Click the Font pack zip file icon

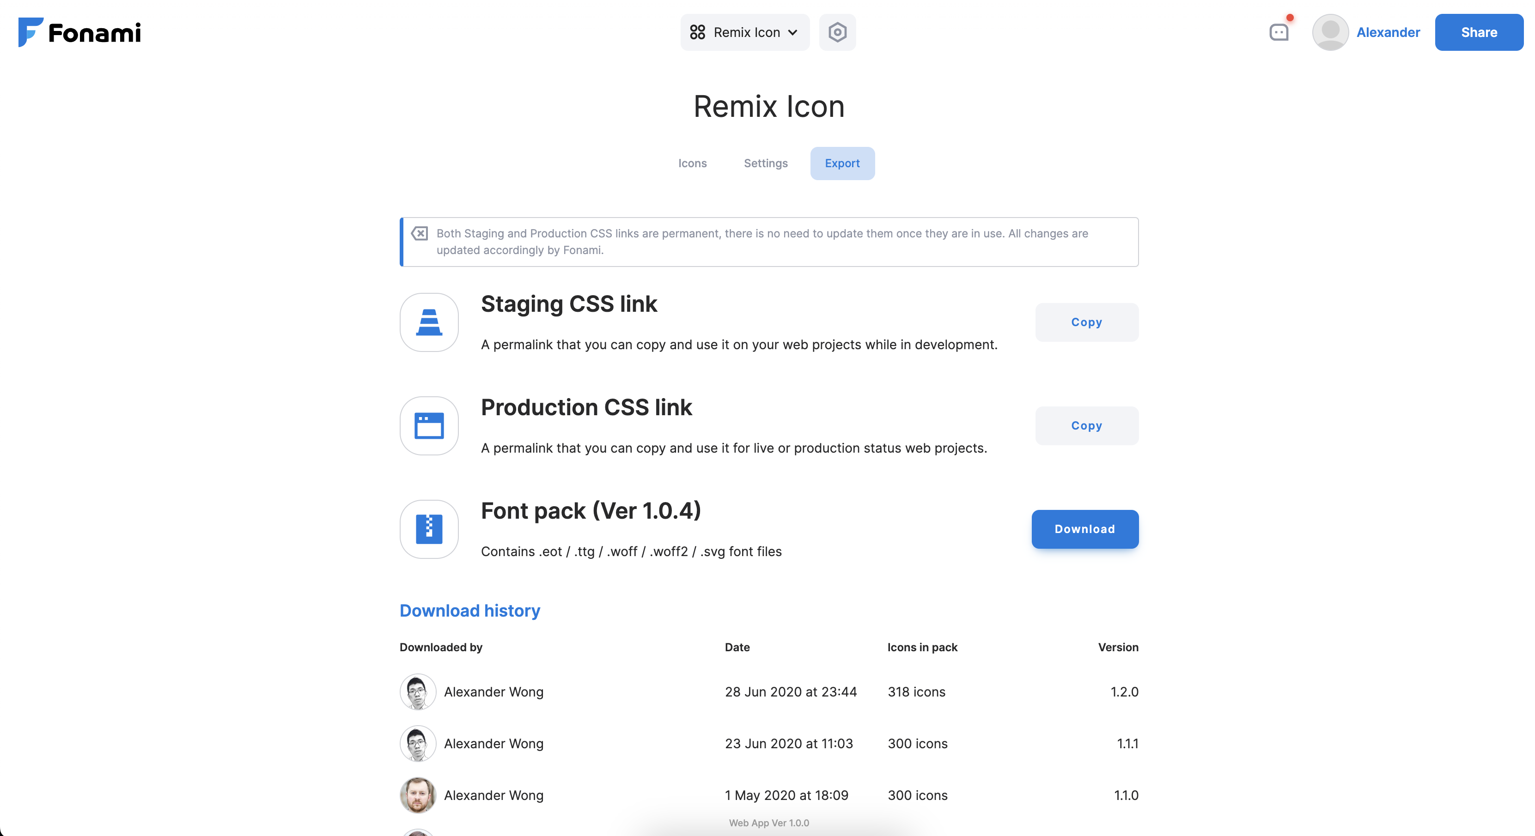[429, 529]
